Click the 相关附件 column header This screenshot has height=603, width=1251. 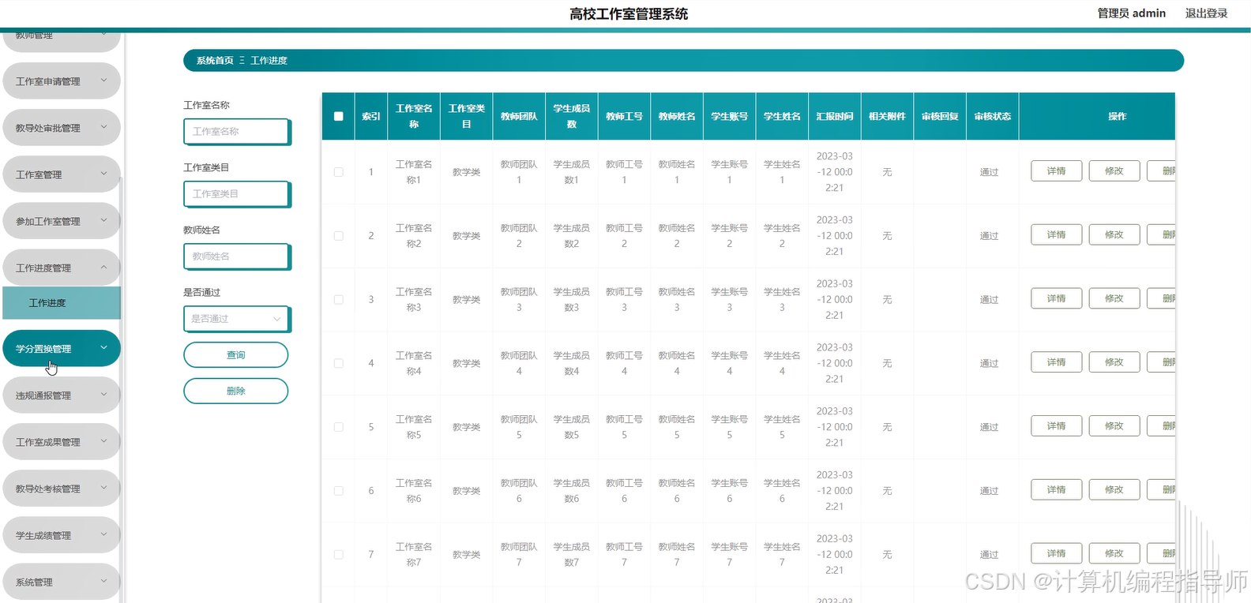pos(887,116)
